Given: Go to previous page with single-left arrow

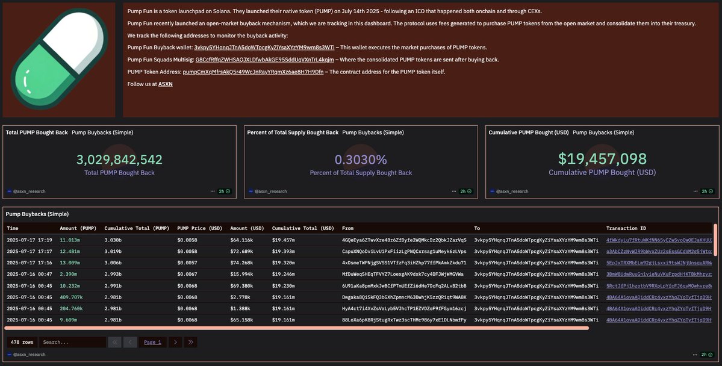Looking at the screenshot, I should click(x=130, y=342).
